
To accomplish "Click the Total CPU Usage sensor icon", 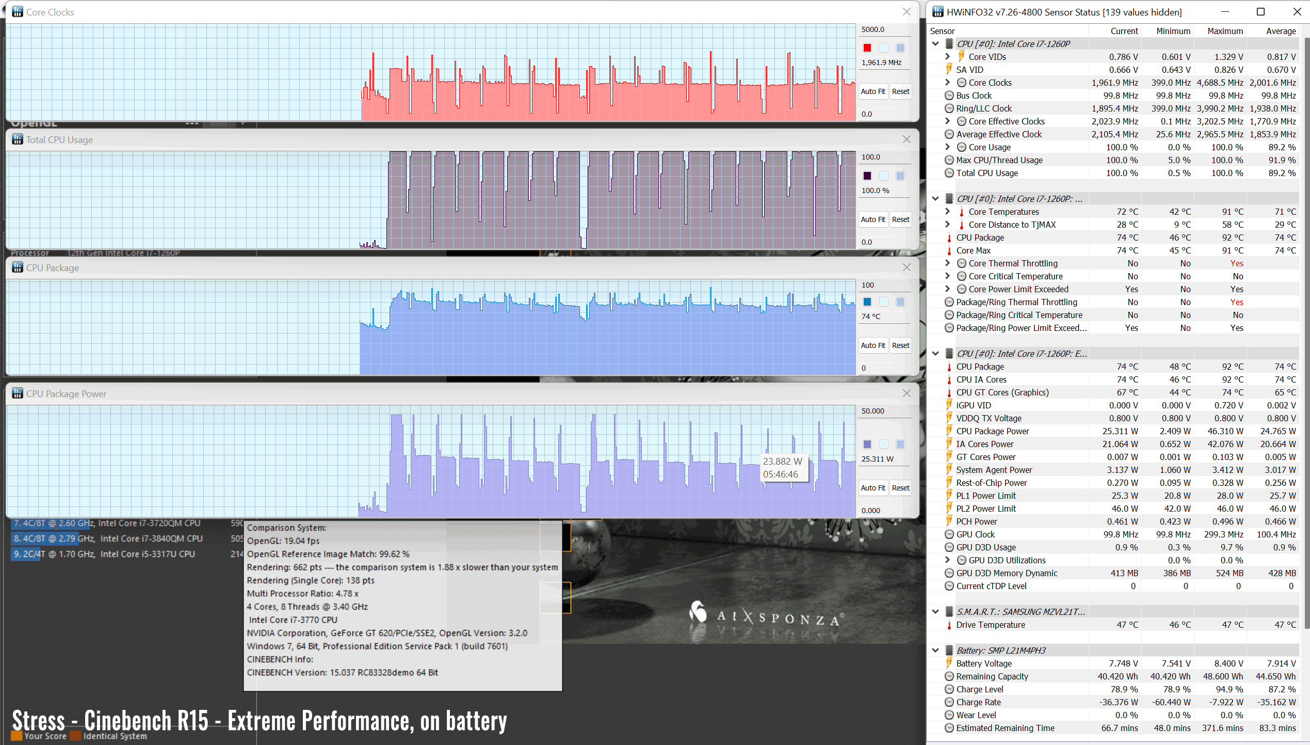I will (949, 173).
